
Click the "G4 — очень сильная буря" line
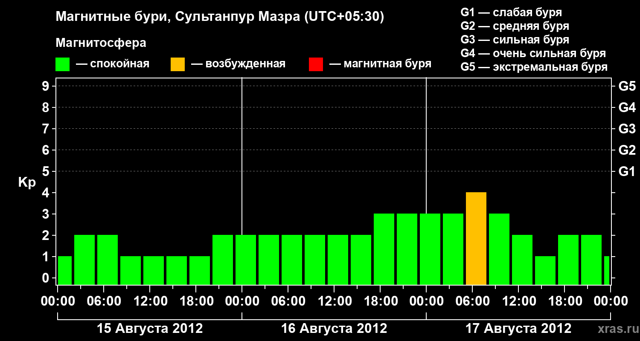[533, 53]
